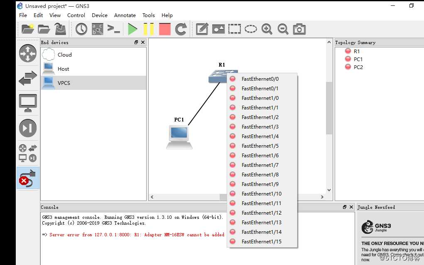This screenshot has height=265, width=424.
Task: Save the project toolbar icon
Action: click(x=60, y=29)
